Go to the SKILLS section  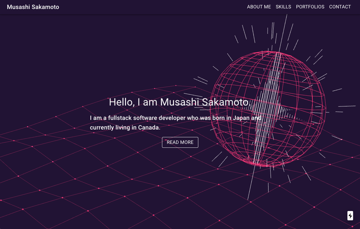click(283, 7)
